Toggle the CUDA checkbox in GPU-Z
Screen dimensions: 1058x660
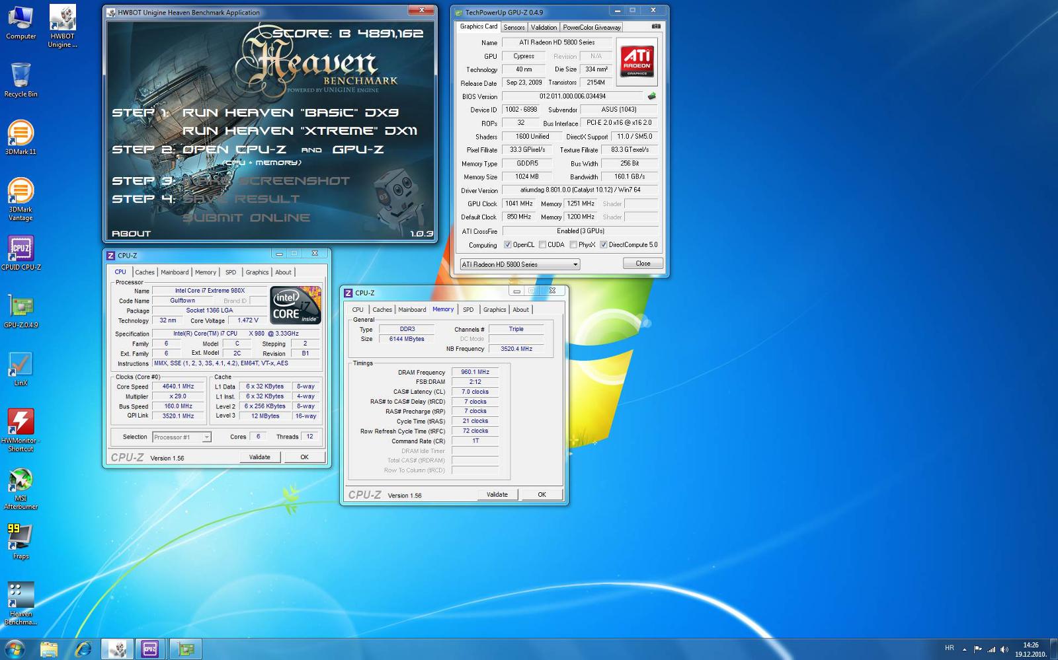point(542,244)
